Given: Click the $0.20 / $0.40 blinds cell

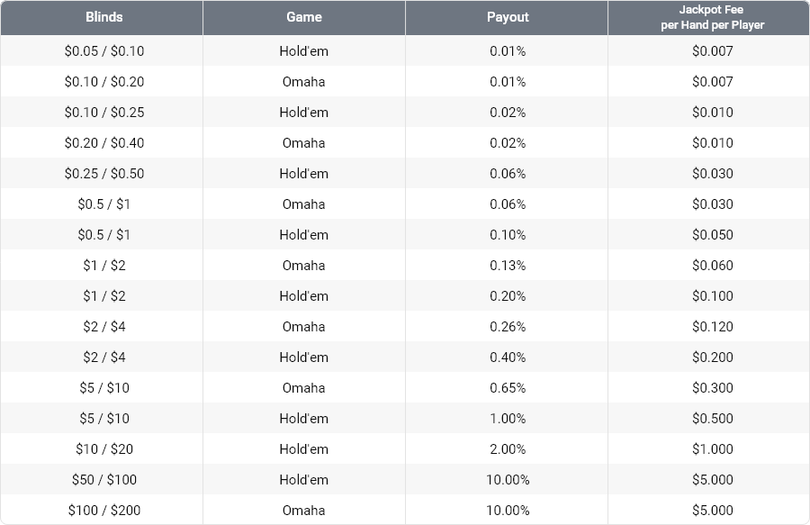Looking at the screenshot, I should click(x=104, y=143).
